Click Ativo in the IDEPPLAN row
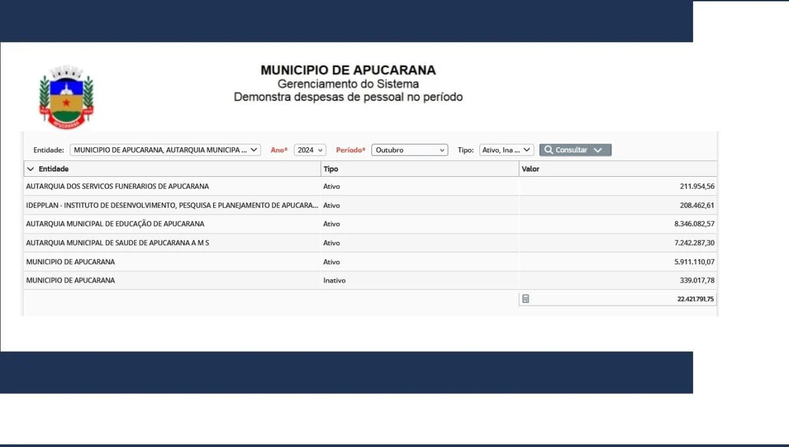The width and height of the screenshot is (789, 447). tap(332, 205)
